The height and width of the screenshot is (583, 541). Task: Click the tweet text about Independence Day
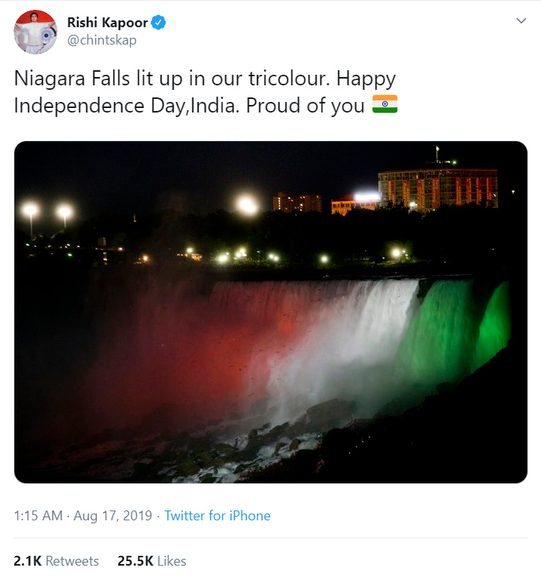(206, 92)
